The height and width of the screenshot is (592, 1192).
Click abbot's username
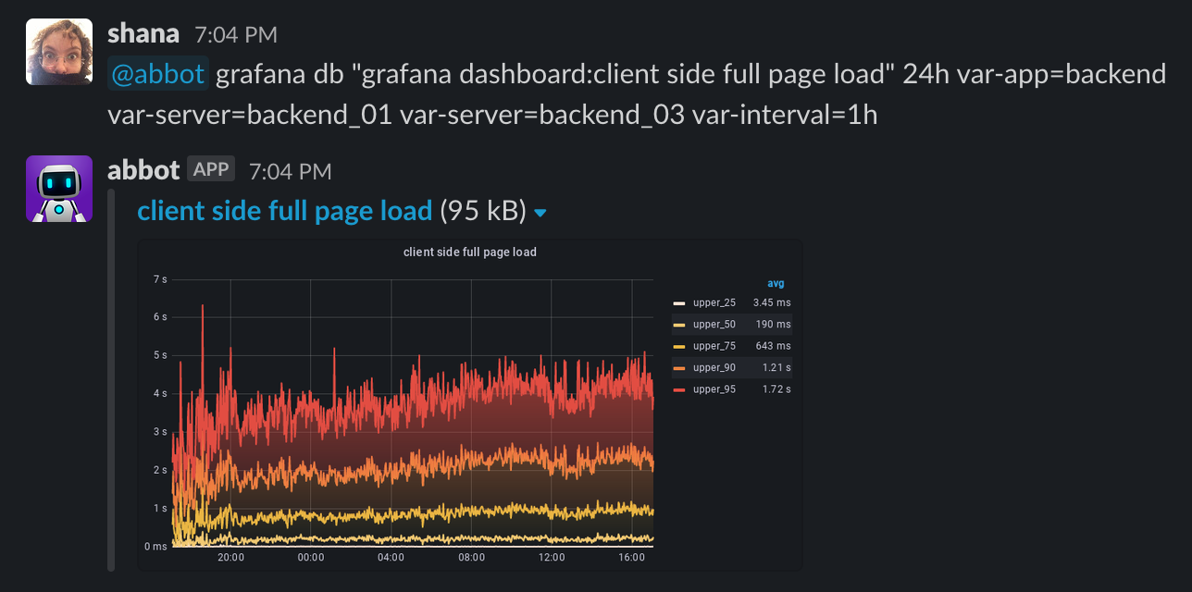[143, 168]
